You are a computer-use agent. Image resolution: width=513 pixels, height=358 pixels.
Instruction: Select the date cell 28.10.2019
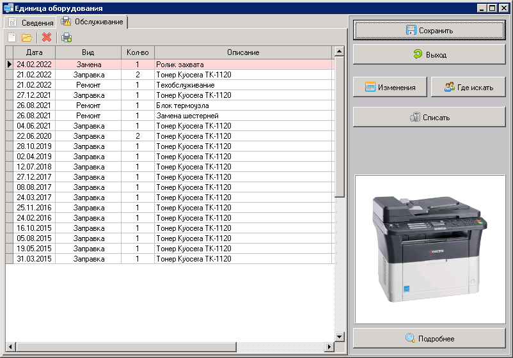35,146
